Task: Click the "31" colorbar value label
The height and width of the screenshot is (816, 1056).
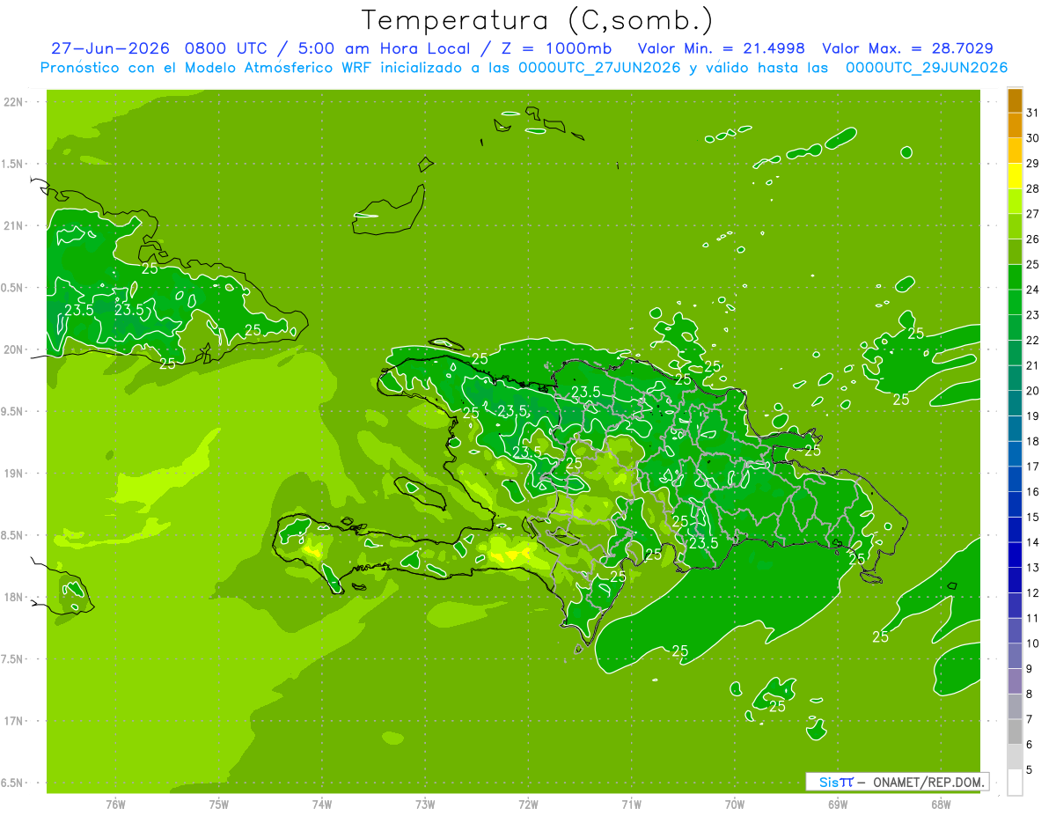Action: [1034, 113]
